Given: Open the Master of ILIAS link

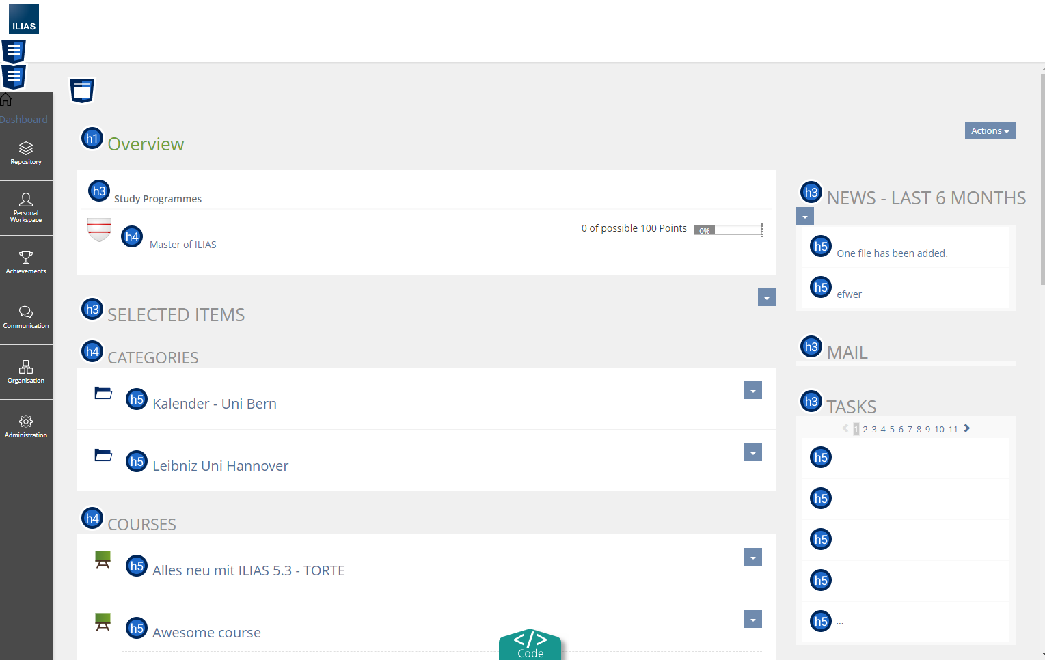Looking at the screenshot, I should 182,245.
